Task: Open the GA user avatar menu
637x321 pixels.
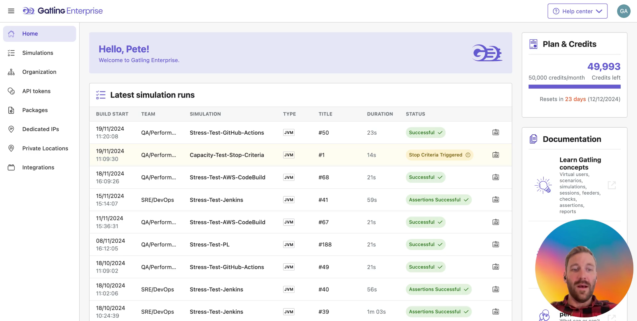Action: [624, 11]
